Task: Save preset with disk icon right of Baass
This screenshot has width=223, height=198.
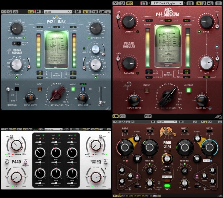Action: [78, 12]
